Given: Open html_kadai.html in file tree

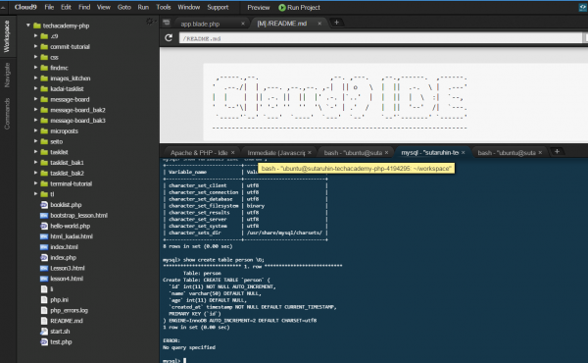Looking at the screenshot, I should [72, 236].
